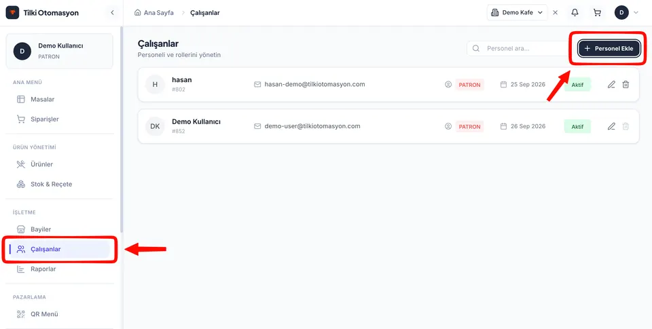Click mail icon in hasan row
The width and height of the screenshot is (652, 329).
coord(257,84)
